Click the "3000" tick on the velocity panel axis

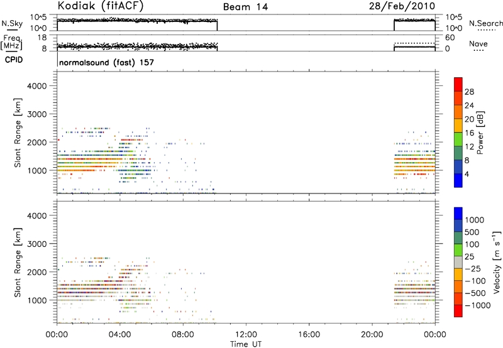tap(37, 244)
